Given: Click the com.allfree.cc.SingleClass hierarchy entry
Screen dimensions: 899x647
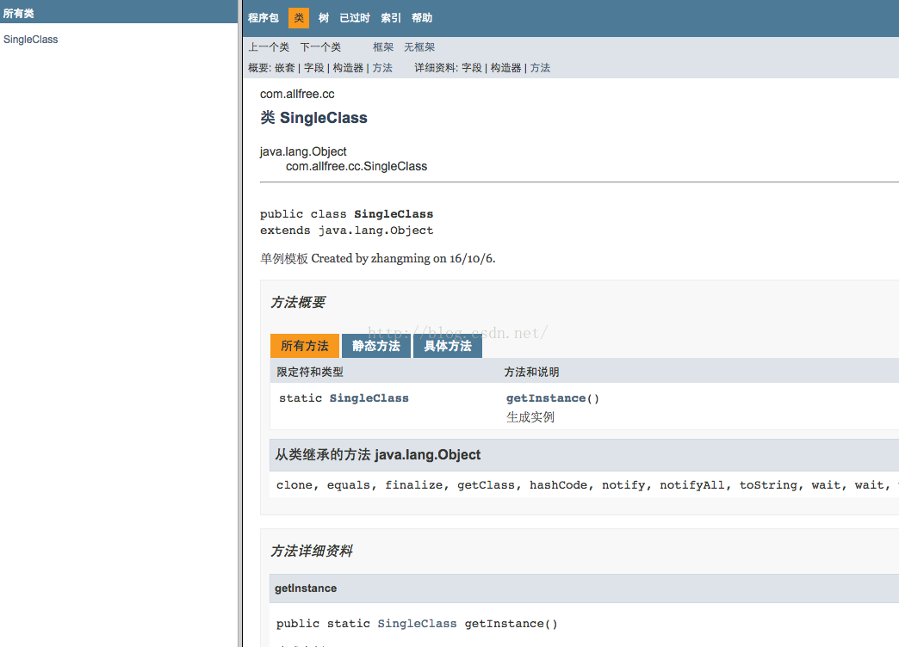Looking at the screenshot, I should (x=356, y=166).
